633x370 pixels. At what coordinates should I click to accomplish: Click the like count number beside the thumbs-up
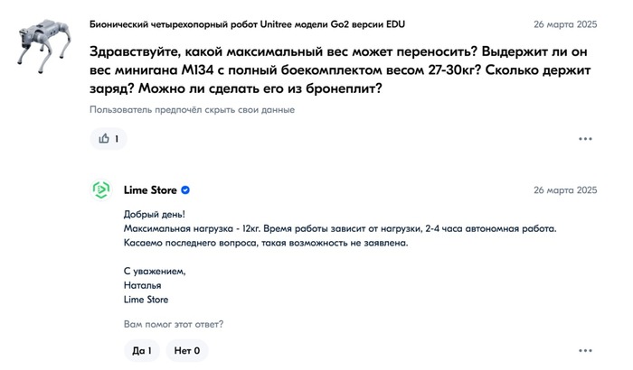coord(117,139)
